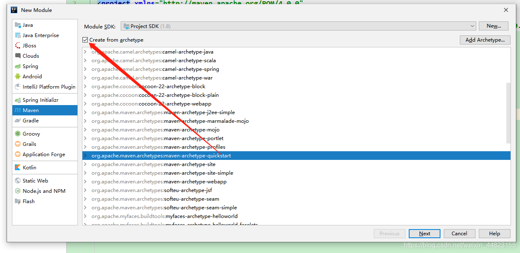Select maven-archetype-portlet row
This screenshot has height=253, width=520.
tap(297, 138)
